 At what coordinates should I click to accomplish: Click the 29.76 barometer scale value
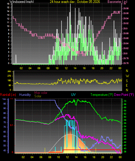[126, 63]
